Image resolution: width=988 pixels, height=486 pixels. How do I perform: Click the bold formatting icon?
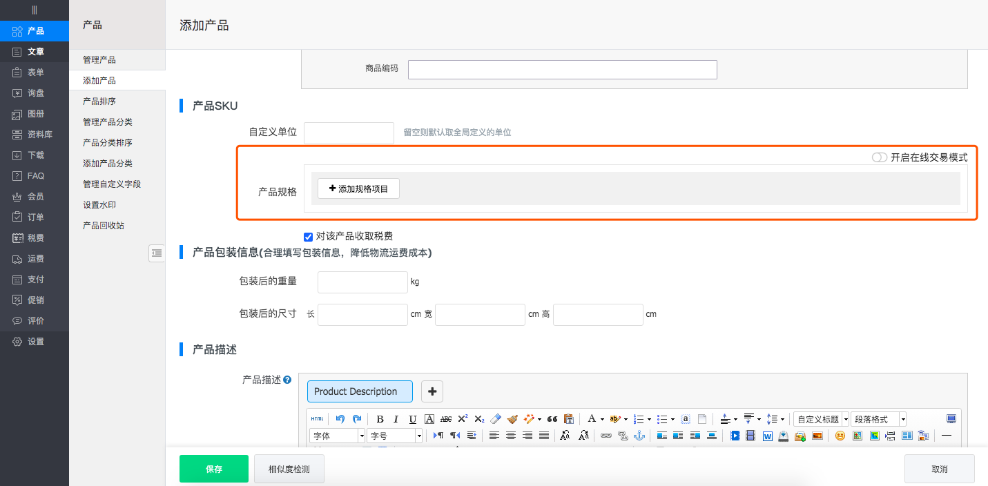[380, 419]
